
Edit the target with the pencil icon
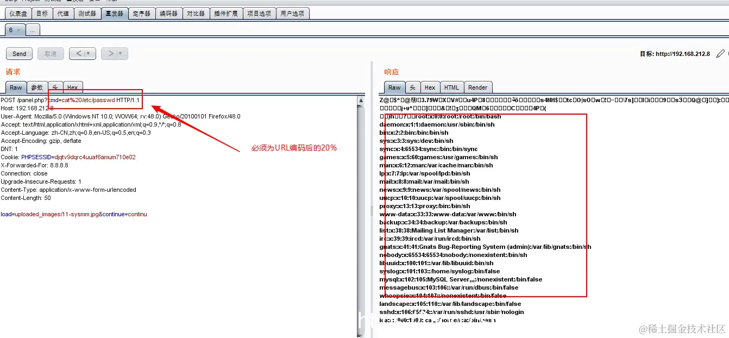click(720, 54)
